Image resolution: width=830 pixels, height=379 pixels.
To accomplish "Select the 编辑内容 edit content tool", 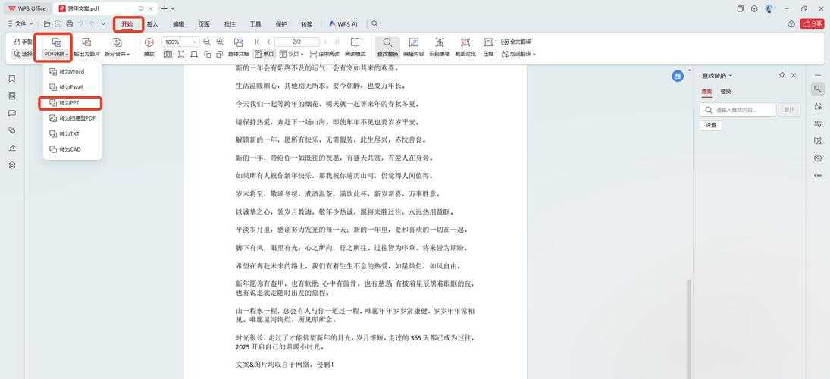I will (413, 47).
